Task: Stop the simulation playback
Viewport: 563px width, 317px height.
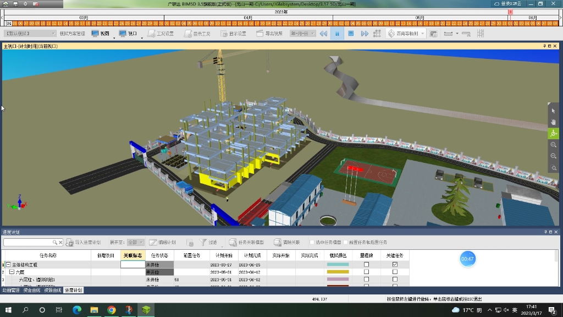Action: click(351, 34)
